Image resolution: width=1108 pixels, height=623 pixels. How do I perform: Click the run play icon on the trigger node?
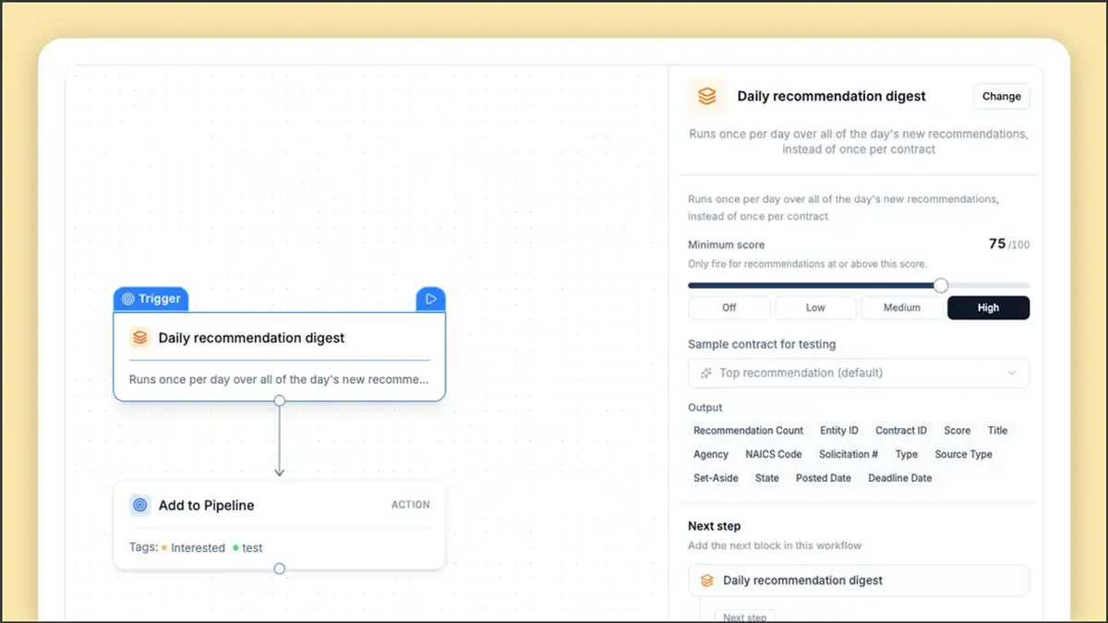(x=430, y=299)
